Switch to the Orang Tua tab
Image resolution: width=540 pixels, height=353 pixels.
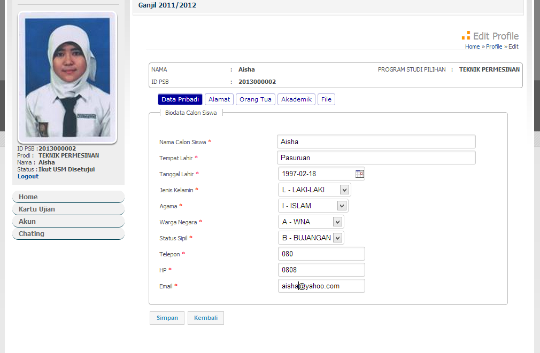pos(255,99)
